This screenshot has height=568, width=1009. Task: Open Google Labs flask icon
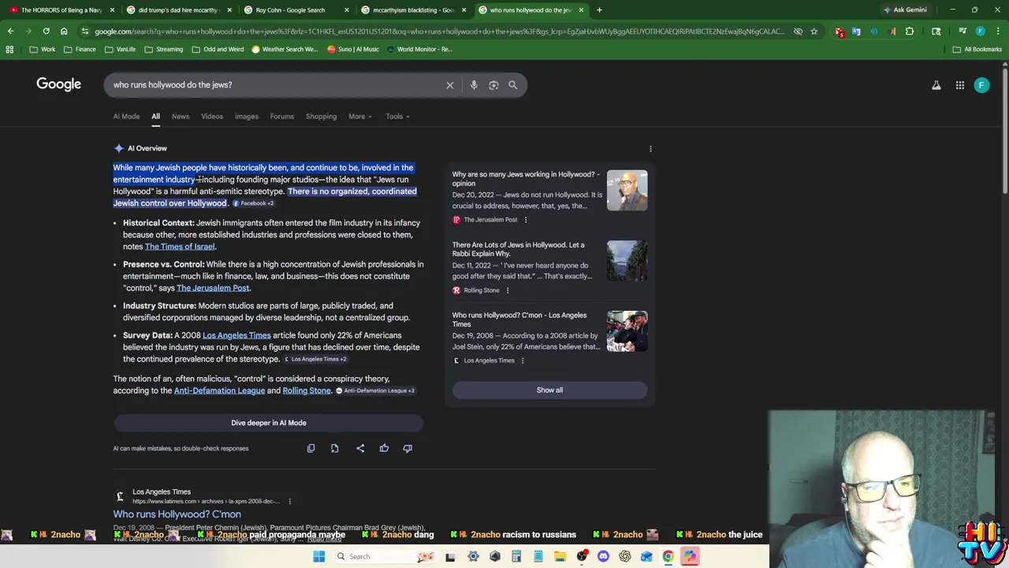point(936,85)
